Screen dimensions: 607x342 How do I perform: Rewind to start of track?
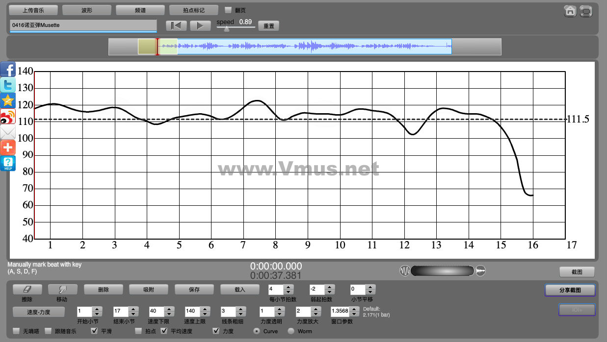176,26
